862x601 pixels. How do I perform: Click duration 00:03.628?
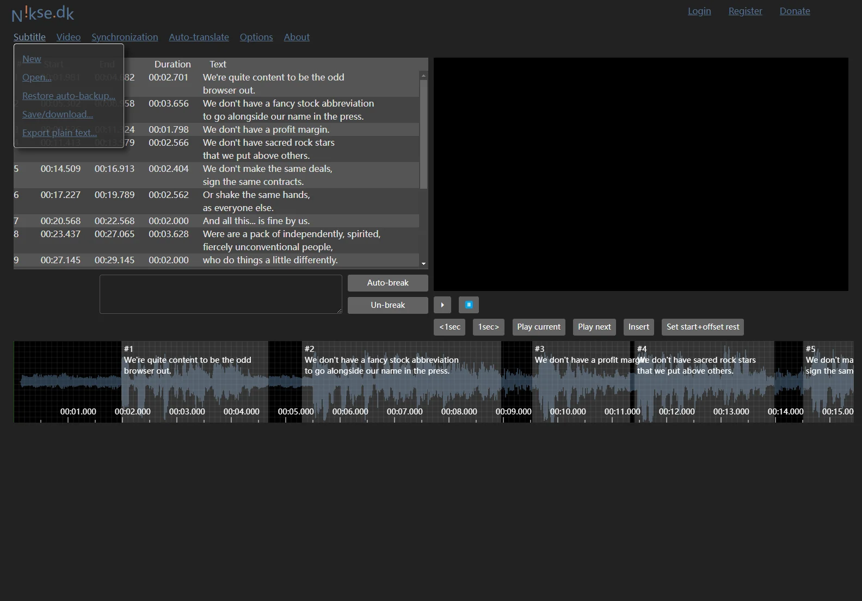click(169, 234)
